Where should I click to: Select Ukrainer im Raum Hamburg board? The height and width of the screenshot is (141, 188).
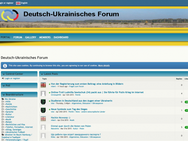pyautogui.click(x=17, y=136)
